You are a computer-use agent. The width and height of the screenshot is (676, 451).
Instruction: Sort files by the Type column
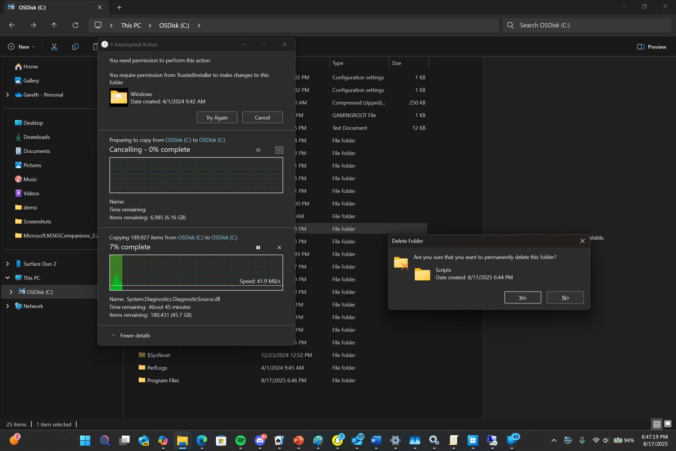tap(359, 63)
